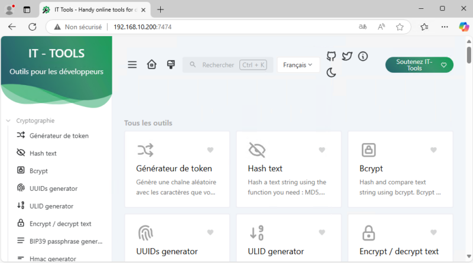Open the Twitter bird icon
Viewport: 473px width, 263px height.
coord(347,56)
